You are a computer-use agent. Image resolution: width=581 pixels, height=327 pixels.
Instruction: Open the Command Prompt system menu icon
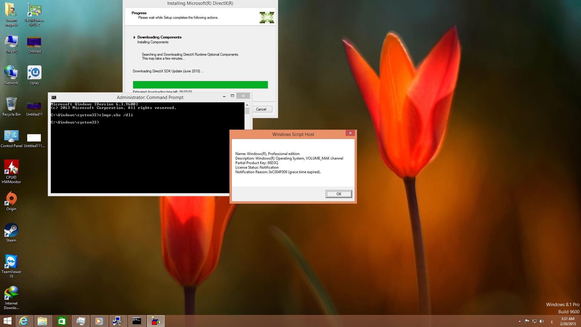(54, 97)
